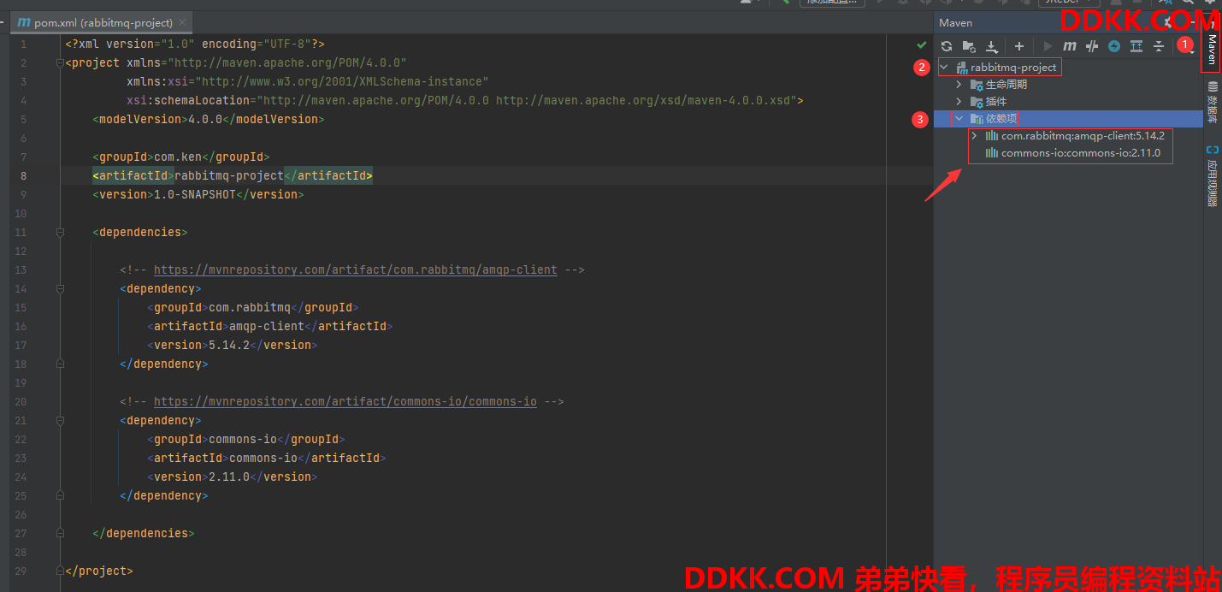The height and width of the screenshot is (592, 1222).
Task: Click 插件 folder gear icon
Action: [977, 102]
